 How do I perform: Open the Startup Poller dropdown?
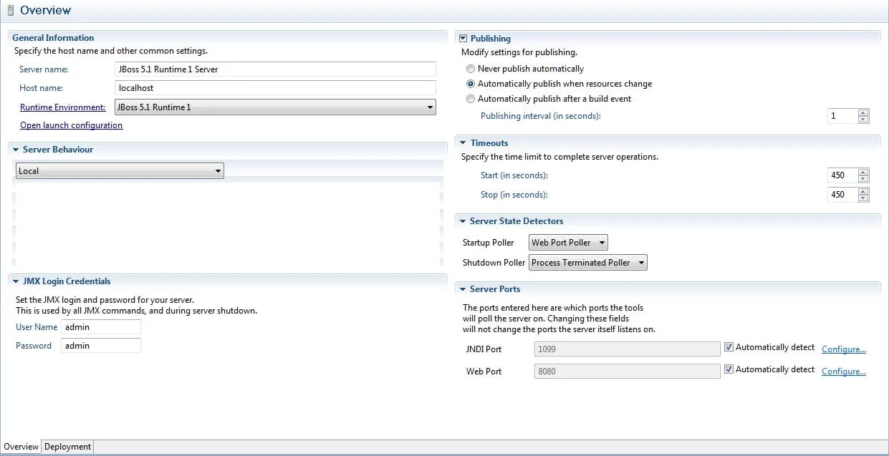(568, 243)
